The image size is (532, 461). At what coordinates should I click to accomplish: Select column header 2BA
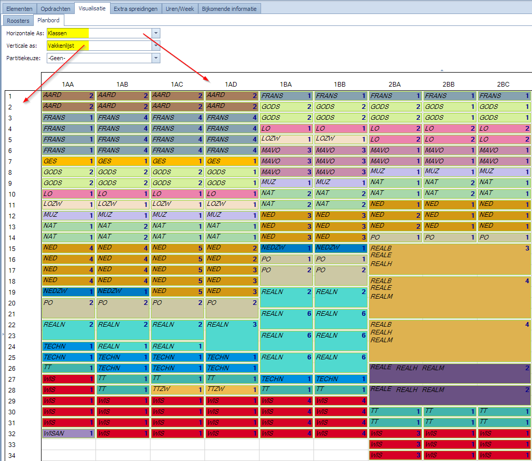(394, 85)
